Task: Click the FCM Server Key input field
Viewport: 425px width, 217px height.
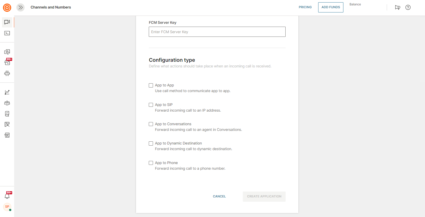Action: (x=217, y=32)
